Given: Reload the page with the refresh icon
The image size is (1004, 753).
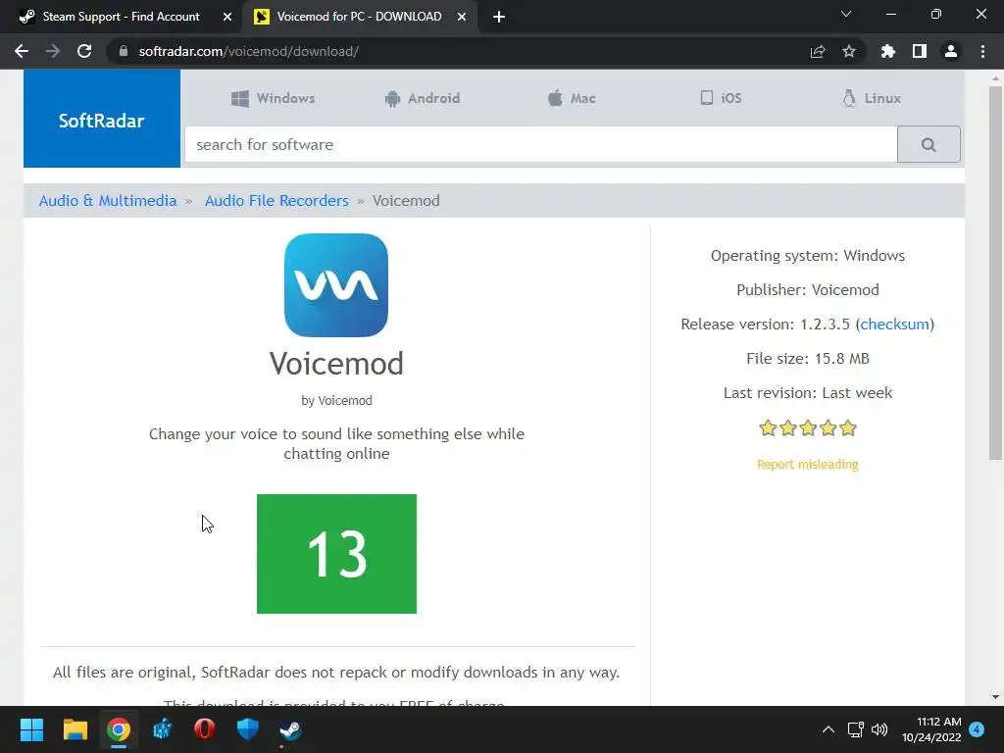Looking at the screenshot, I should 84,51.
